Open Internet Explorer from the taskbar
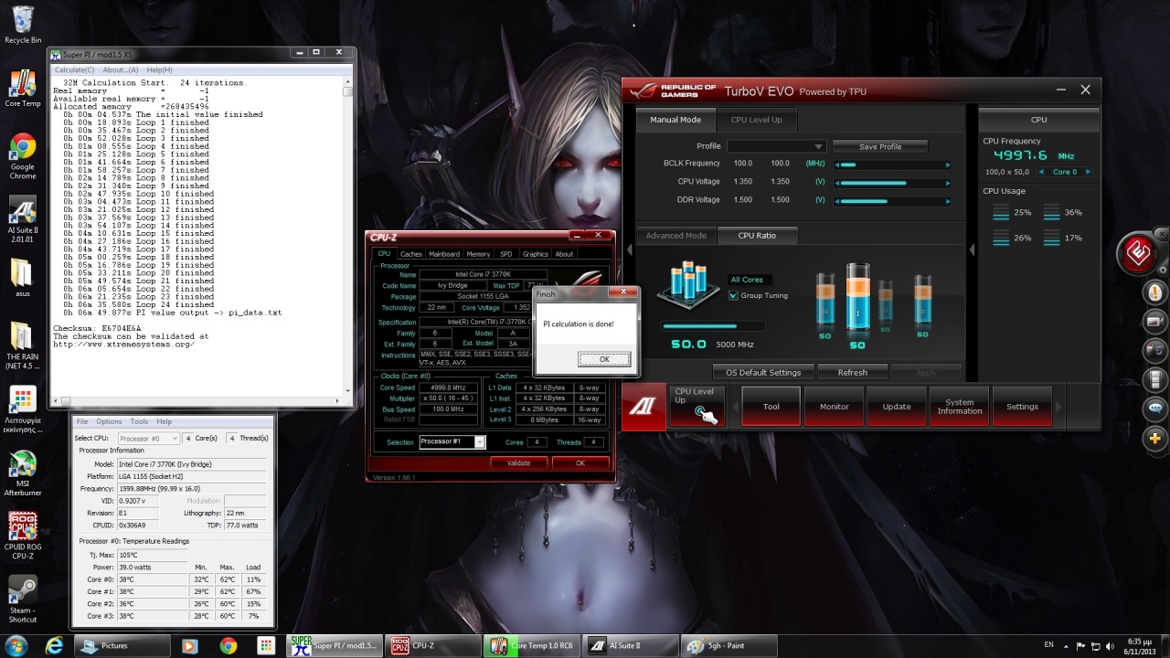 pyautogui.click(x=55, y=645)
